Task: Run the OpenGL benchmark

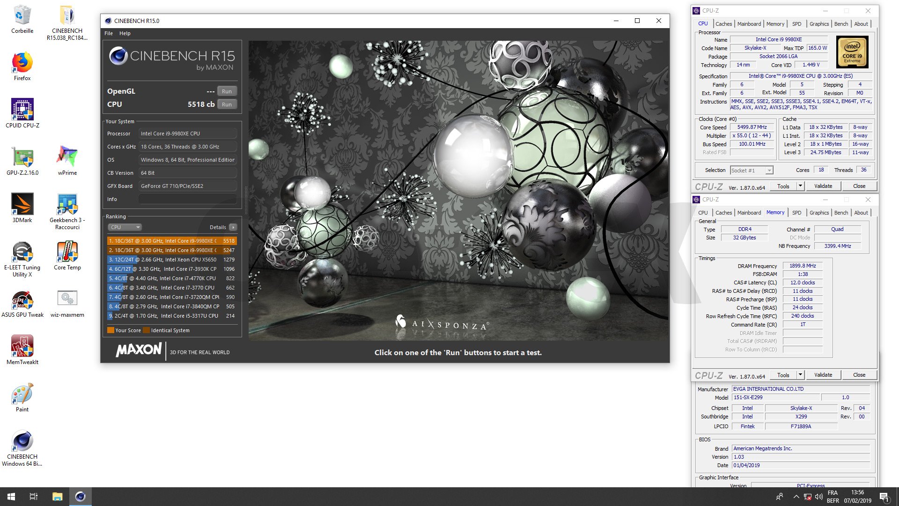Action: tap(227, 91)
